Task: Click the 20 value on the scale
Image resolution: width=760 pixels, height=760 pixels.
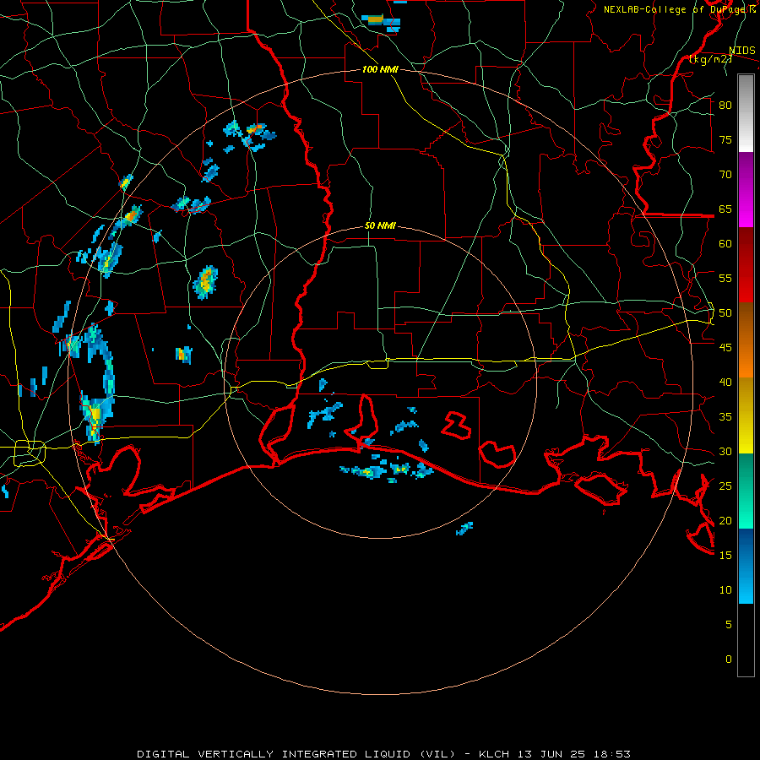Action: [x=725, y=520]
